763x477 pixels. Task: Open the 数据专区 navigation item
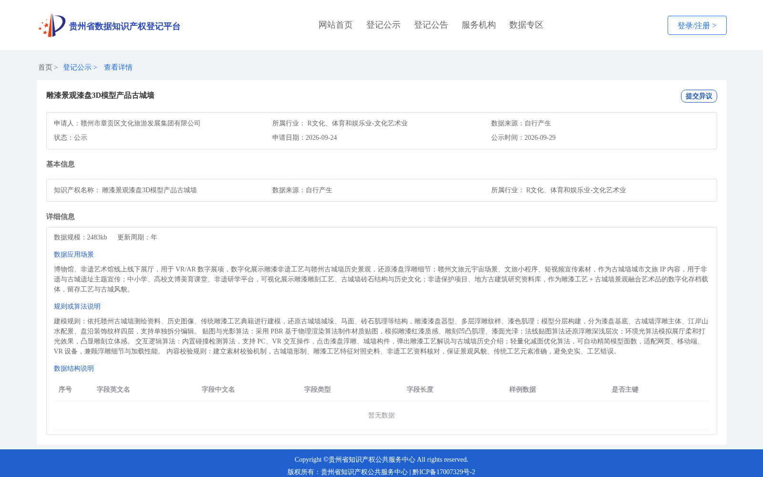[x=526, y=25]
